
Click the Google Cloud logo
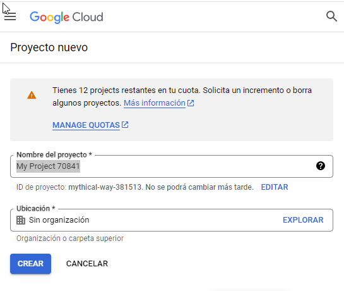point(66,17)
